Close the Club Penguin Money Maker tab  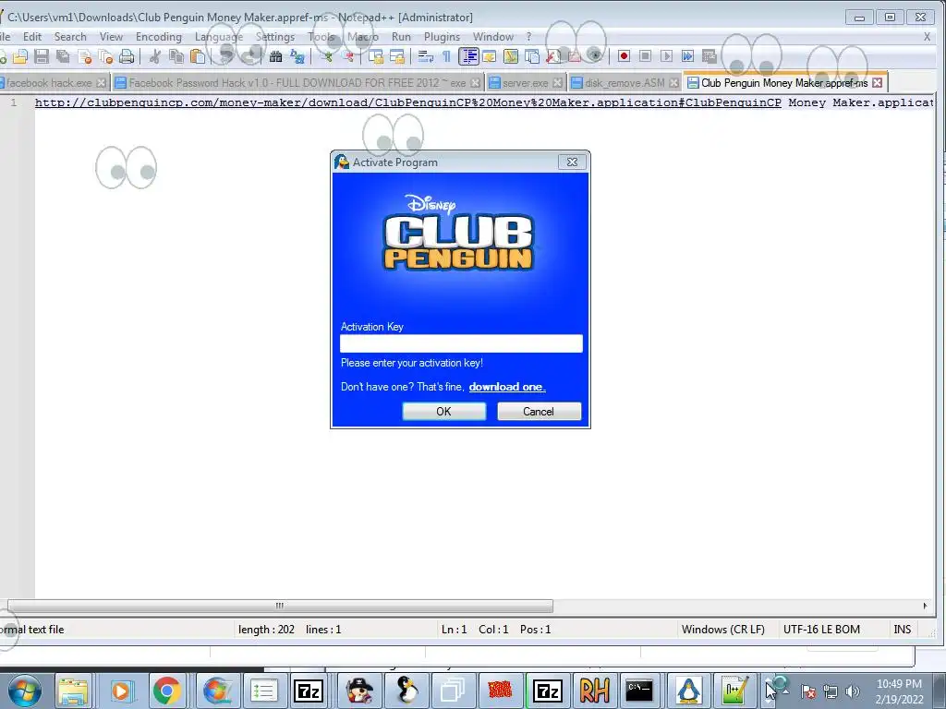point(878,82)
